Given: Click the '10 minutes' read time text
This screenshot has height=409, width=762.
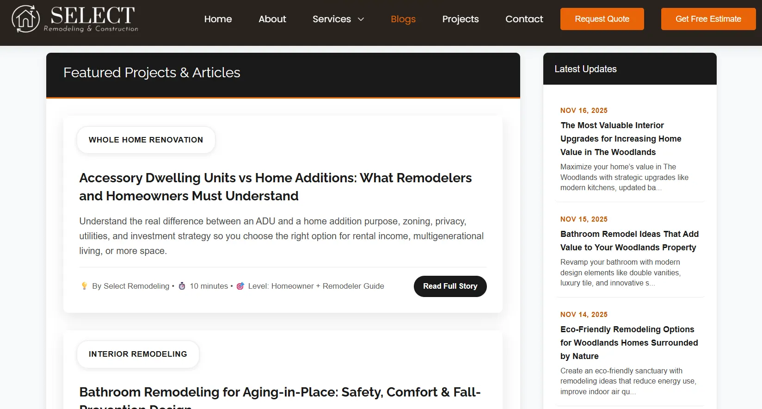Looking at the screenshot, I should 209,286.
